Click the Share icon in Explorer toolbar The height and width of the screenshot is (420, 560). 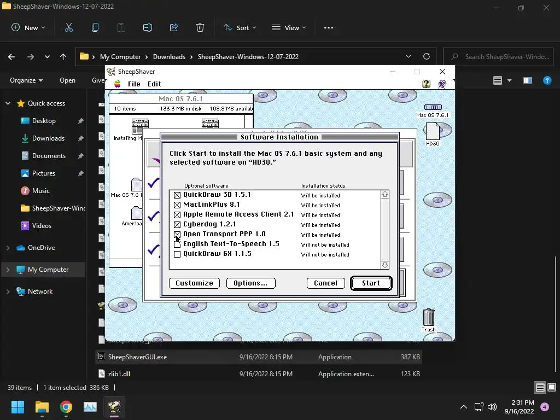(174, 27)
